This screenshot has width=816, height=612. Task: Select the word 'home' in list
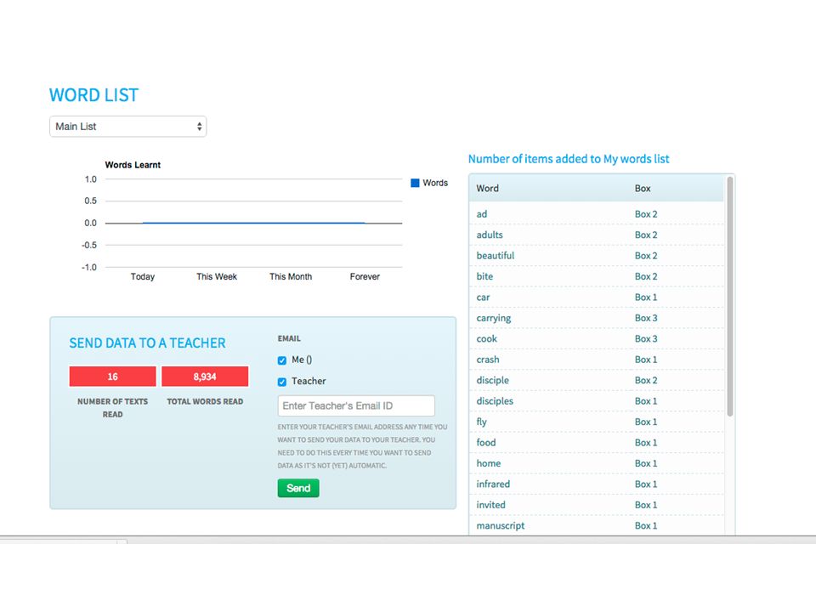[489, 463]
